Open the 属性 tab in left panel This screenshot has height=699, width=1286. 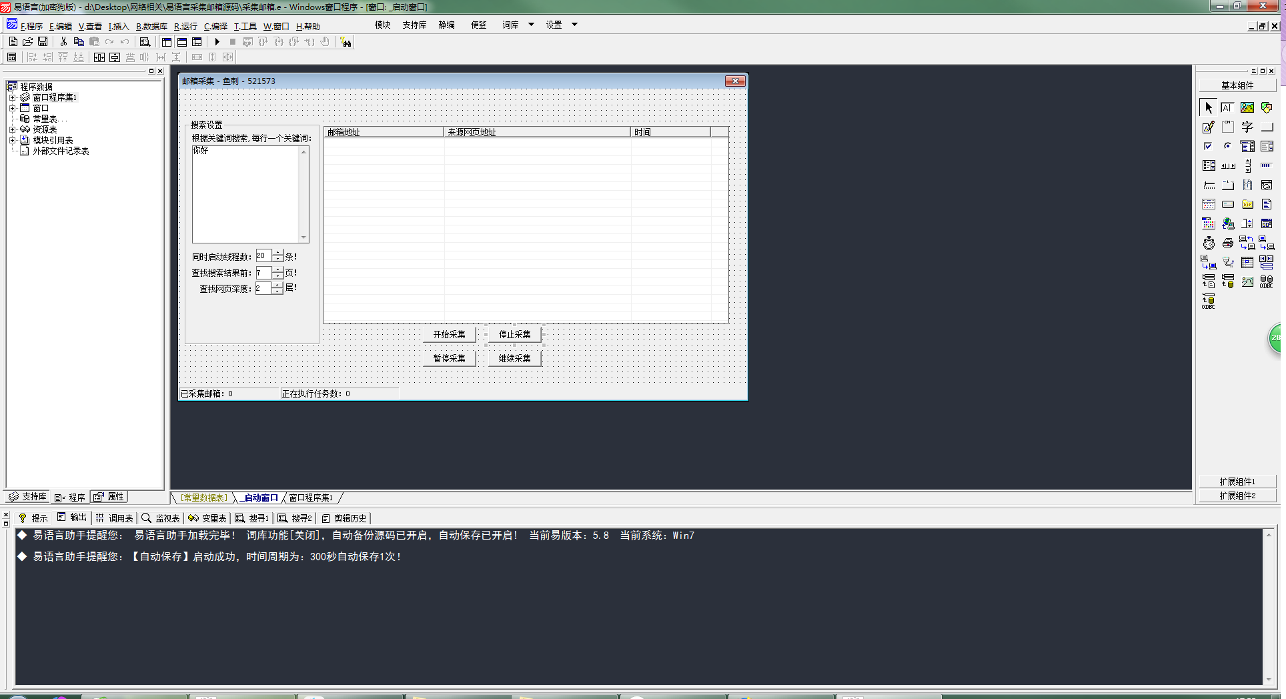109,497
